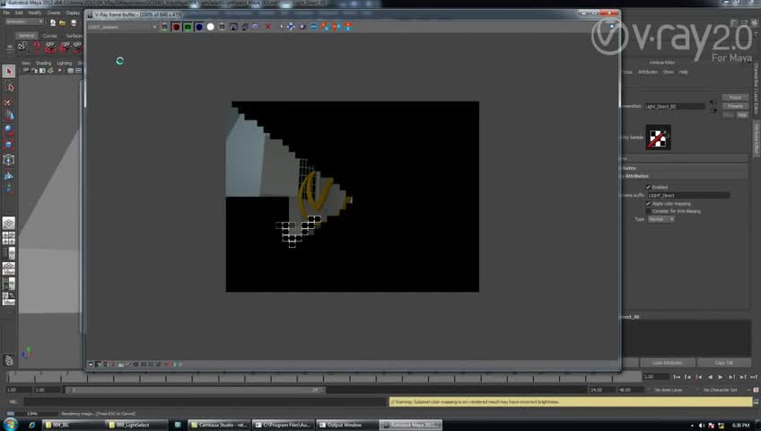Image resolution: width=761 pixels, height=431 pixels.
Task: Switch to single perspective layout icon
Action: (x=9, y=223)
